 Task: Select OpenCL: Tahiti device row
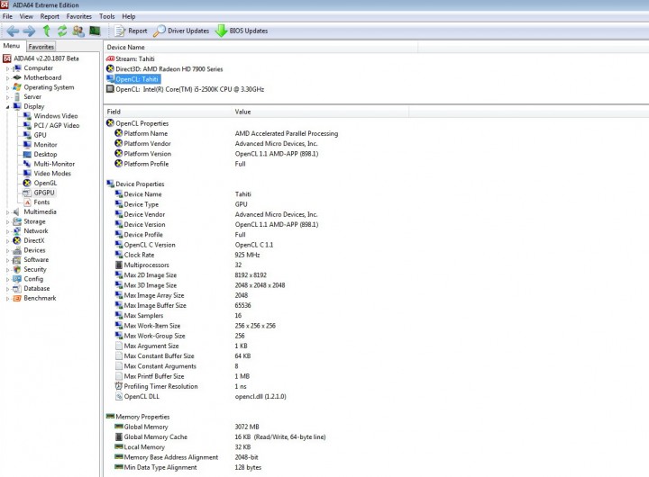click(x=133, y=79)
